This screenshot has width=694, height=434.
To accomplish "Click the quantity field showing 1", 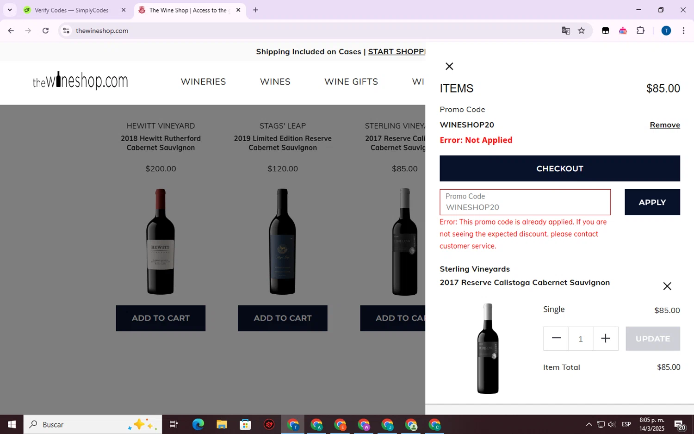I will [x=581, y=338].
